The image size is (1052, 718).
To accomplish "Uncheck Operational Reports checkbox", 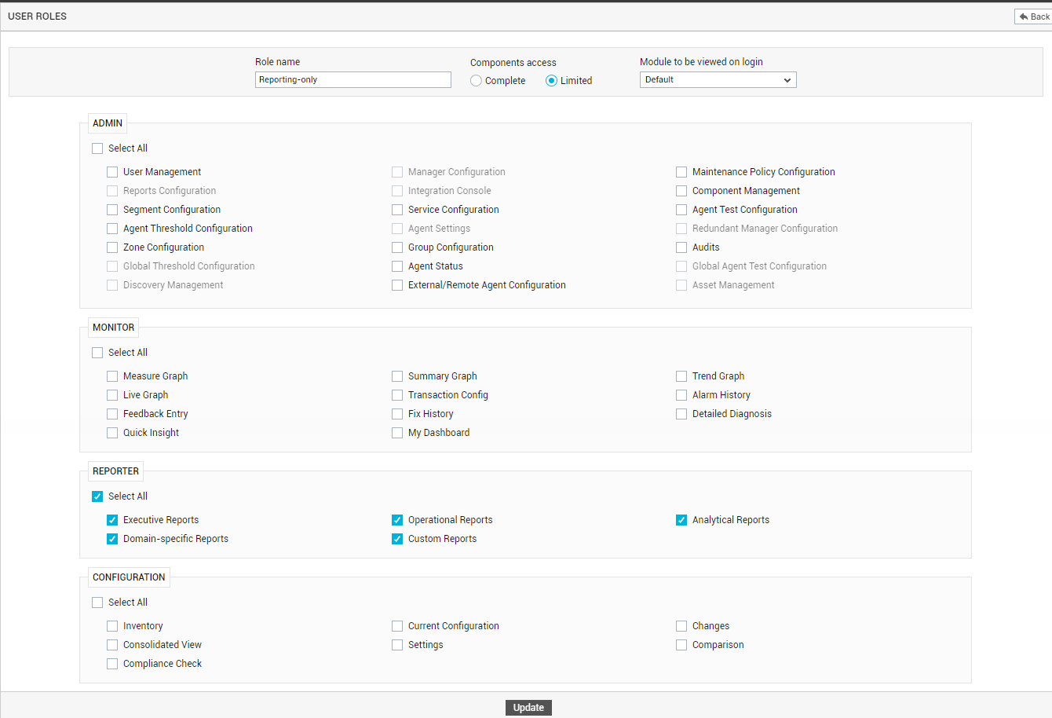I will tap(397, 520).
